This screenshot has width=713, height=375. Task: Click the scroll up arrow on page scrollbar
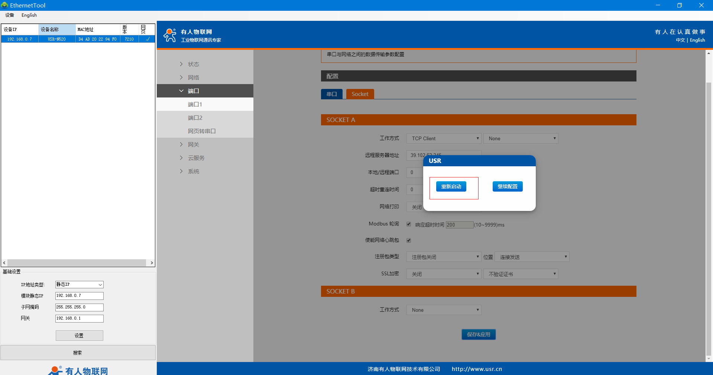coord(709,54)
